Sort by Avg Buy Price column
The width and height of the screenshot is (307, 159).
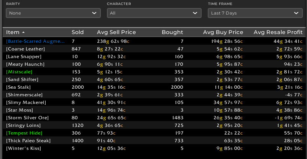point(223,32)
